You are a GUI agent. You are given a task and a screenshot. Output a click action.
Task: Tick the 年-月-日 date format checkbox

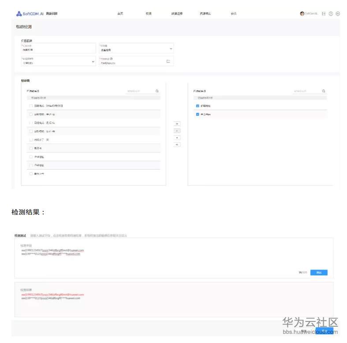31,114
